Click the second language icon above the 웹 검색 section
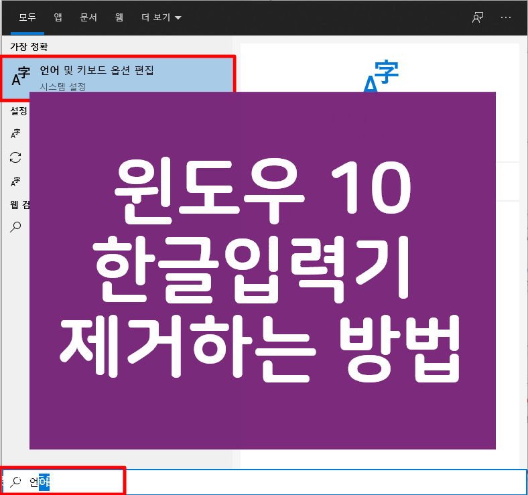 click(15, 182)
